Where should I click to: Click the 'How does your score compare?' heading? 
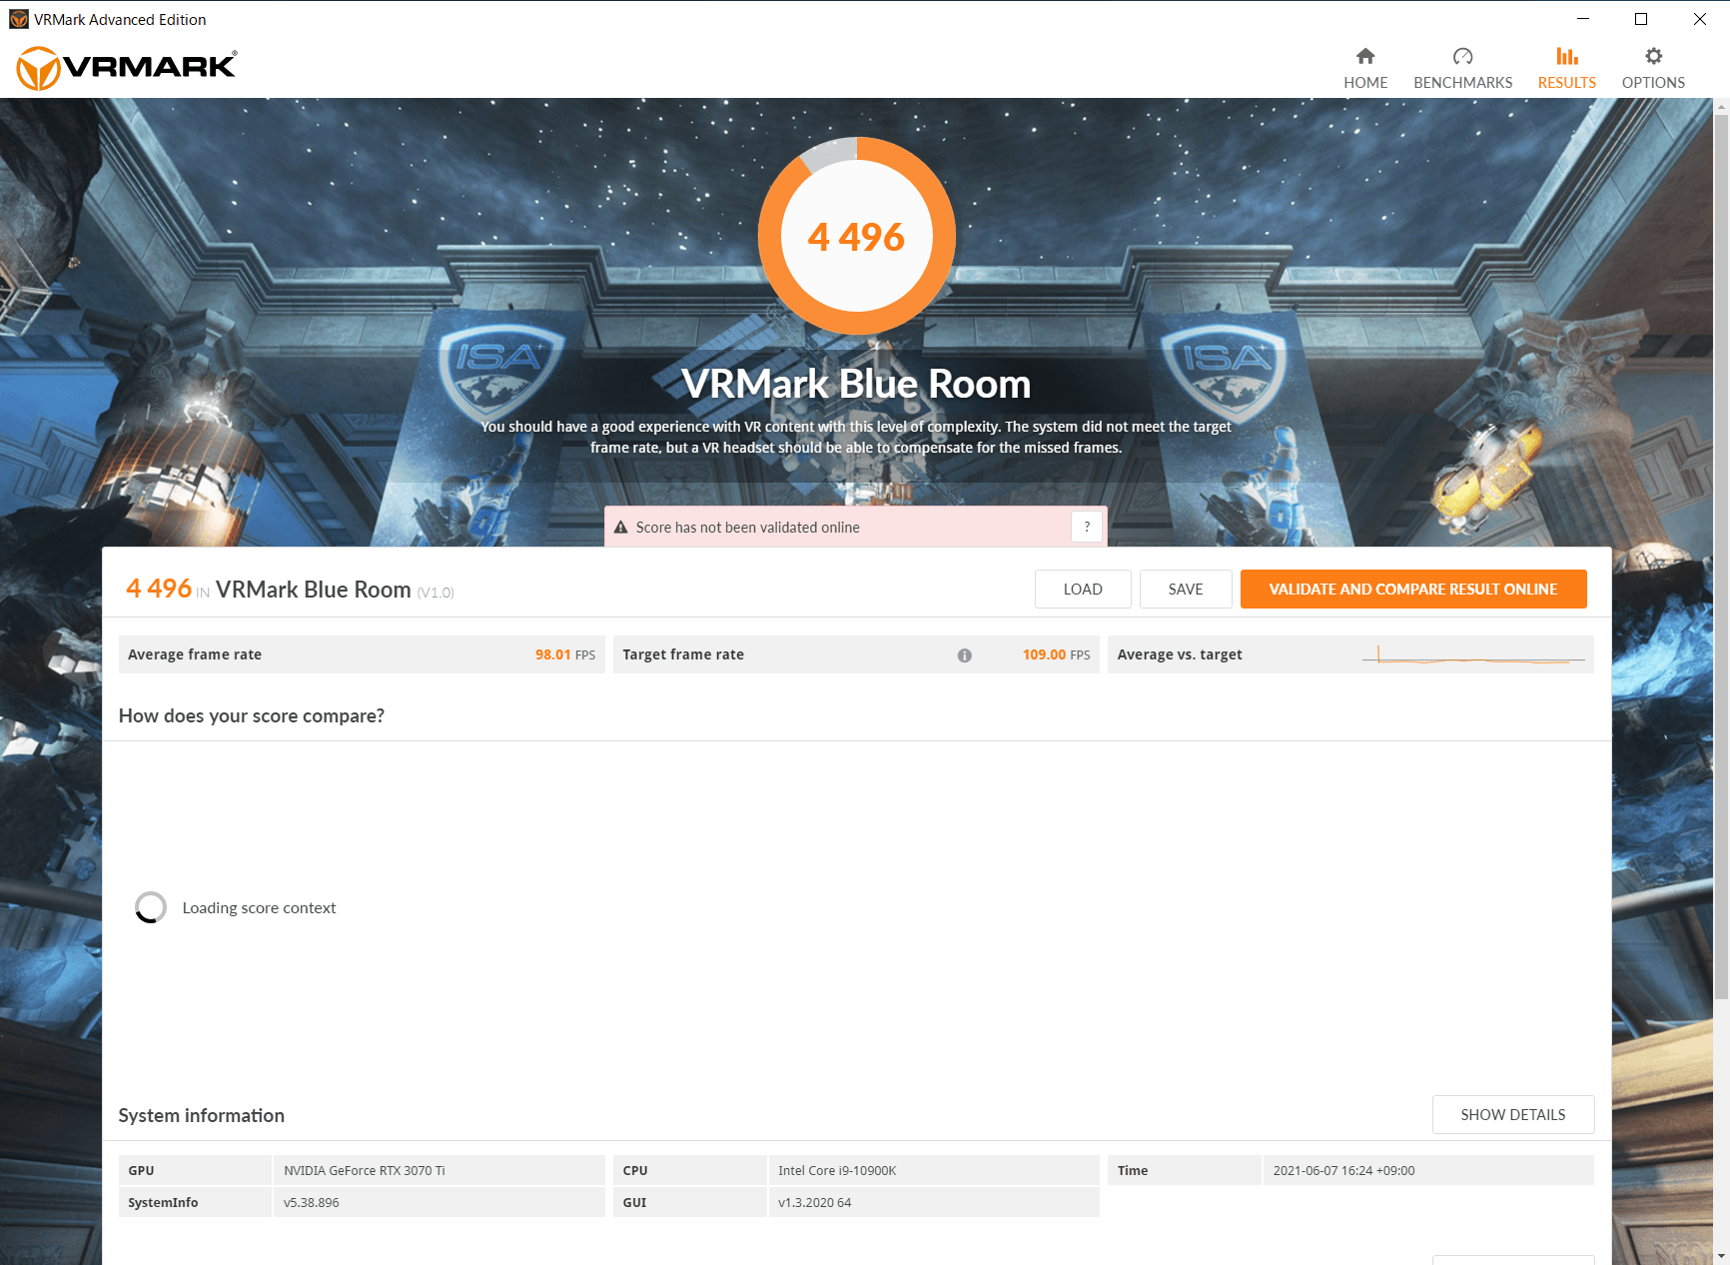(x=252, y=715)
